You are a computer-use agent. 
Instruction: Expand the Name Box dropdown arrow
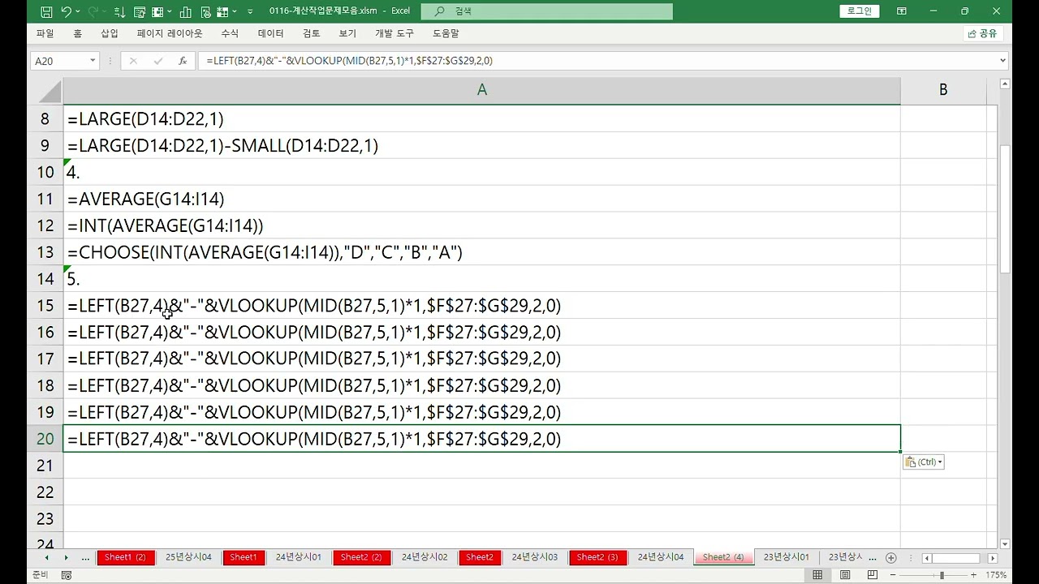(93, 61)
